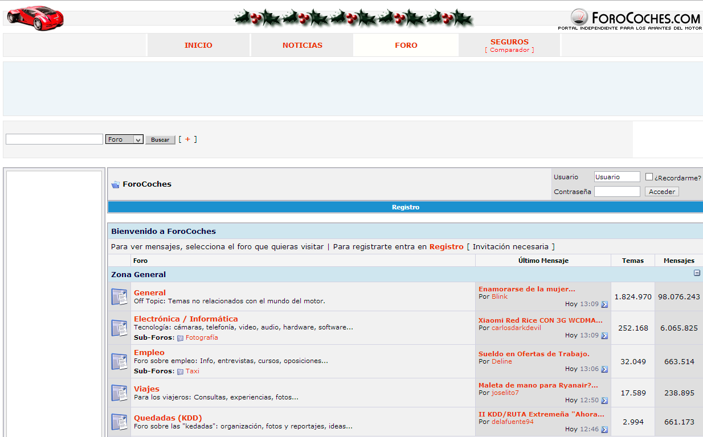Focus the Usuario input field
This screenshot has width=703, height=437.
coord(617,177)
